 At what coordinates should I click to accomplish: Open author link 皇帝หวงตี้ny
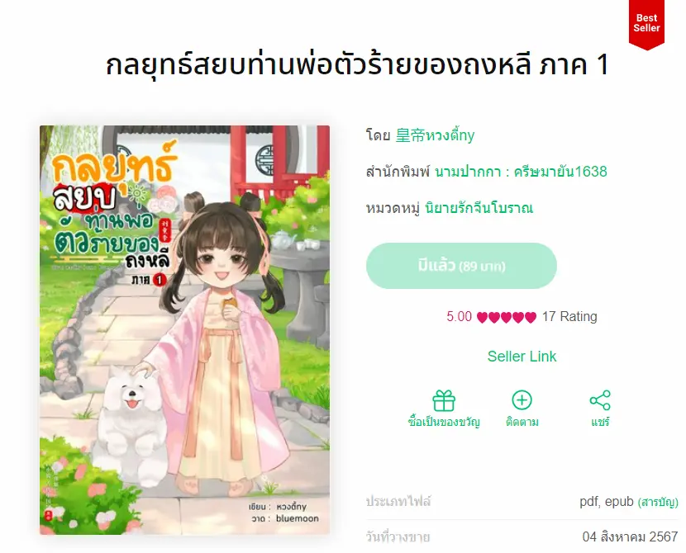(435, 135)
